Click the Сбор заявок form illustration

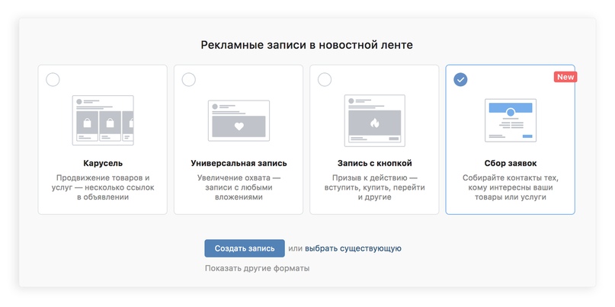[x=510, y=120]
